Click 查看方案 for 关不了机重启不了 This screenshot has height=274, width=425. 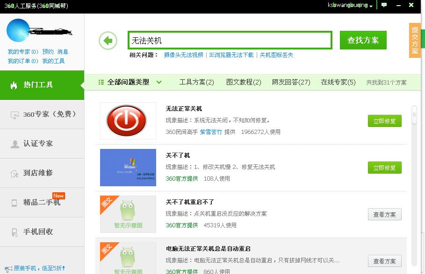tap(385, 215)
